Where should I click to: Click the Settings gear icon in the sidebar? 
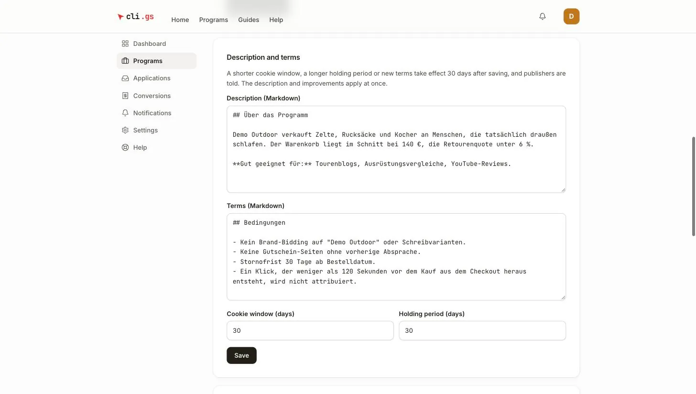click(125, 130)
